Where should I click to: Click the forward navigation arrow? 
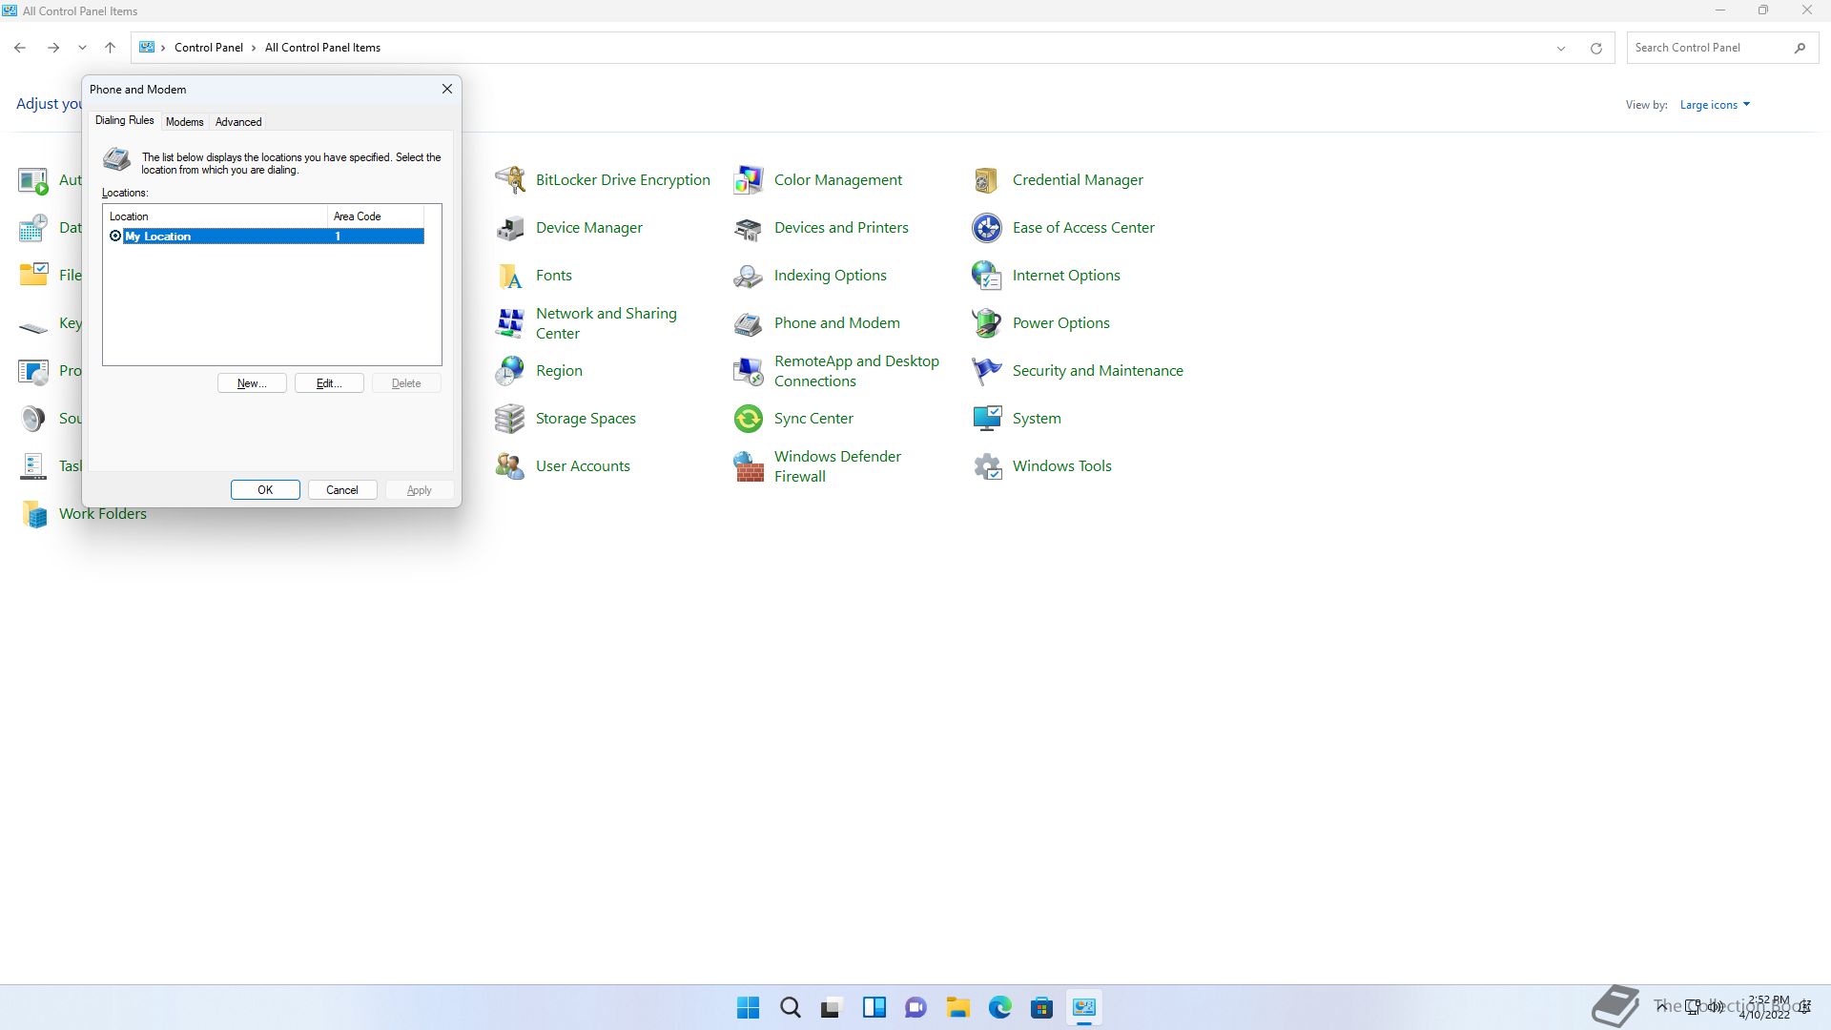(53, 48)
